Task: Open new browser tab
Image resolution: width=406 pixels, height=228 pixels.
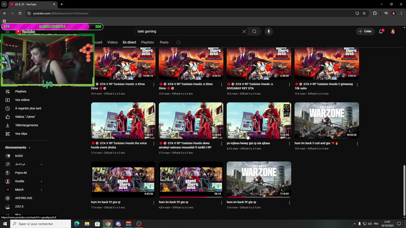Action: (x=62, y=4)
